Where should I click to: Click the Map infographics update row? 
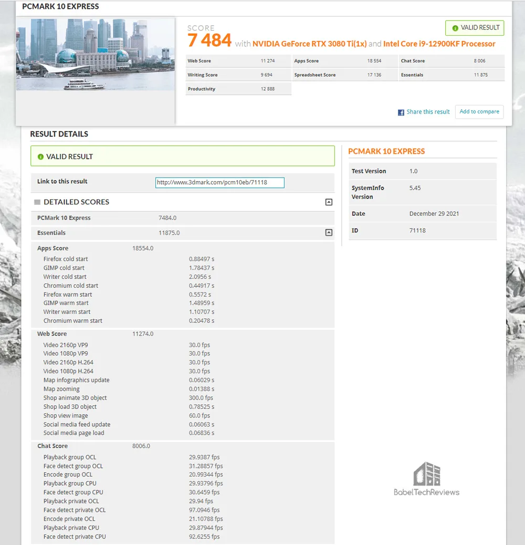183,380
